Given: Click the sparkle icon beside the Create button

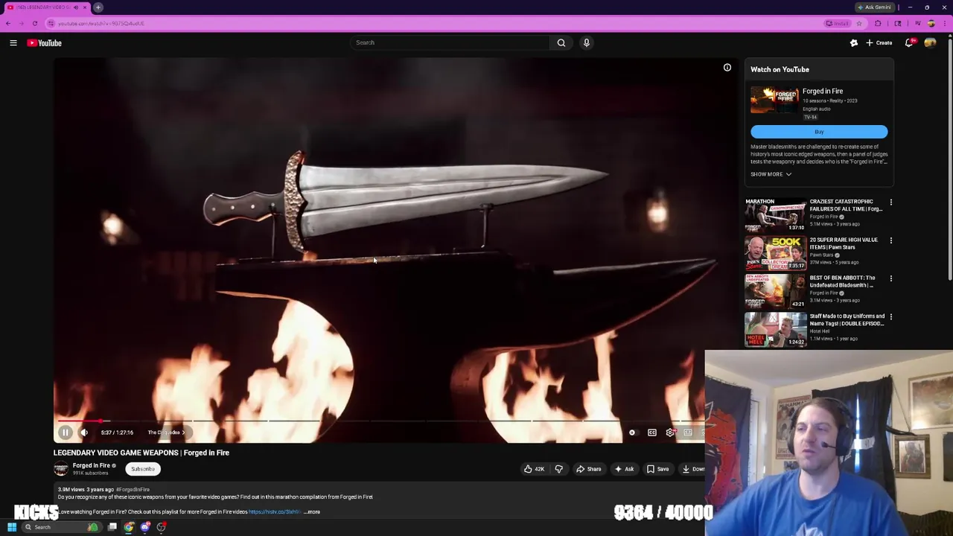Looking at the screenshot, I should click(854, 43).
